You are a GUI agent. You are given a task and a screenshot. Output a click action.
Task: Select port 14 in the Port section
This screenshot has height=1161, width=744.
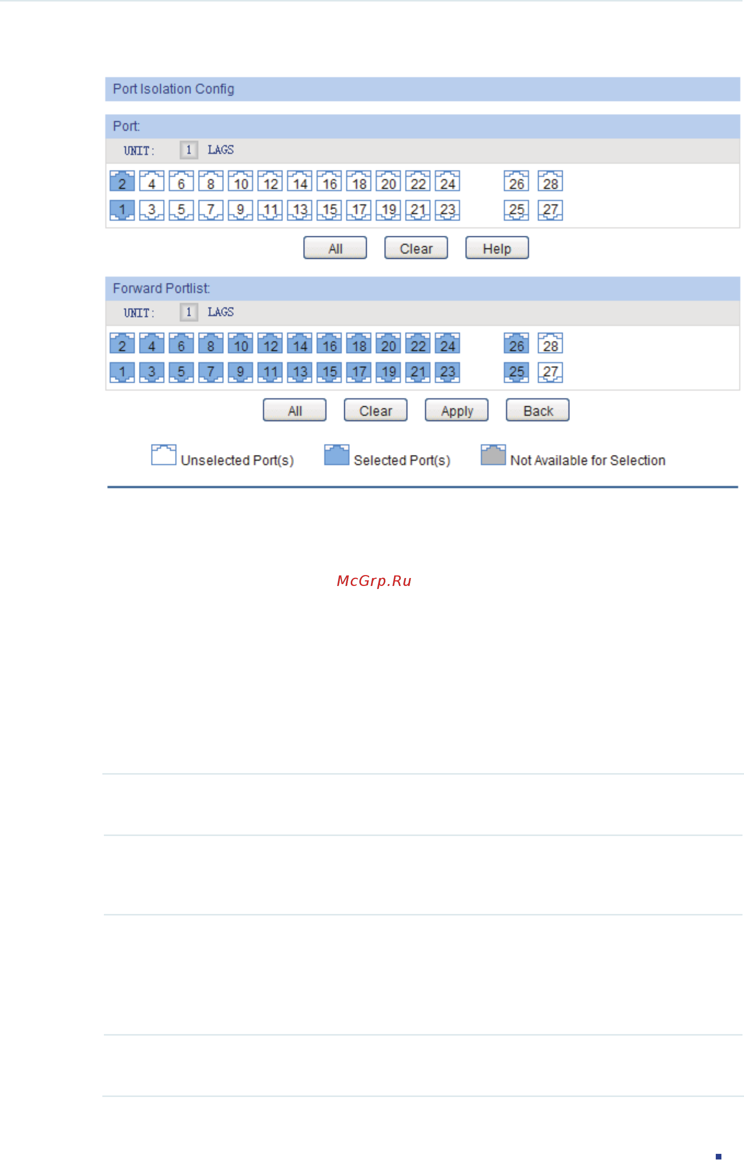(300, 181)
